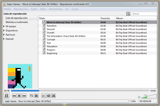
Task: Skip to the previous track
Action: [x=14, y=96]
